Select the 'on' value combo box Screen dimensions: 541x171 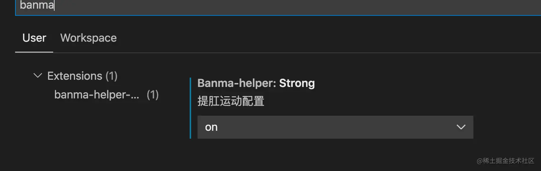pyautogui.click(x=335, y=127)
